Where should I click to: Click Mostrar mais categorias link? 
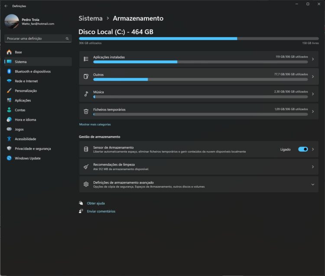coord(95,124)
